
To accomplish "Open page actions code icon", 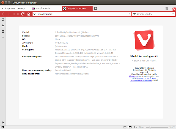I will coord(135,127).
